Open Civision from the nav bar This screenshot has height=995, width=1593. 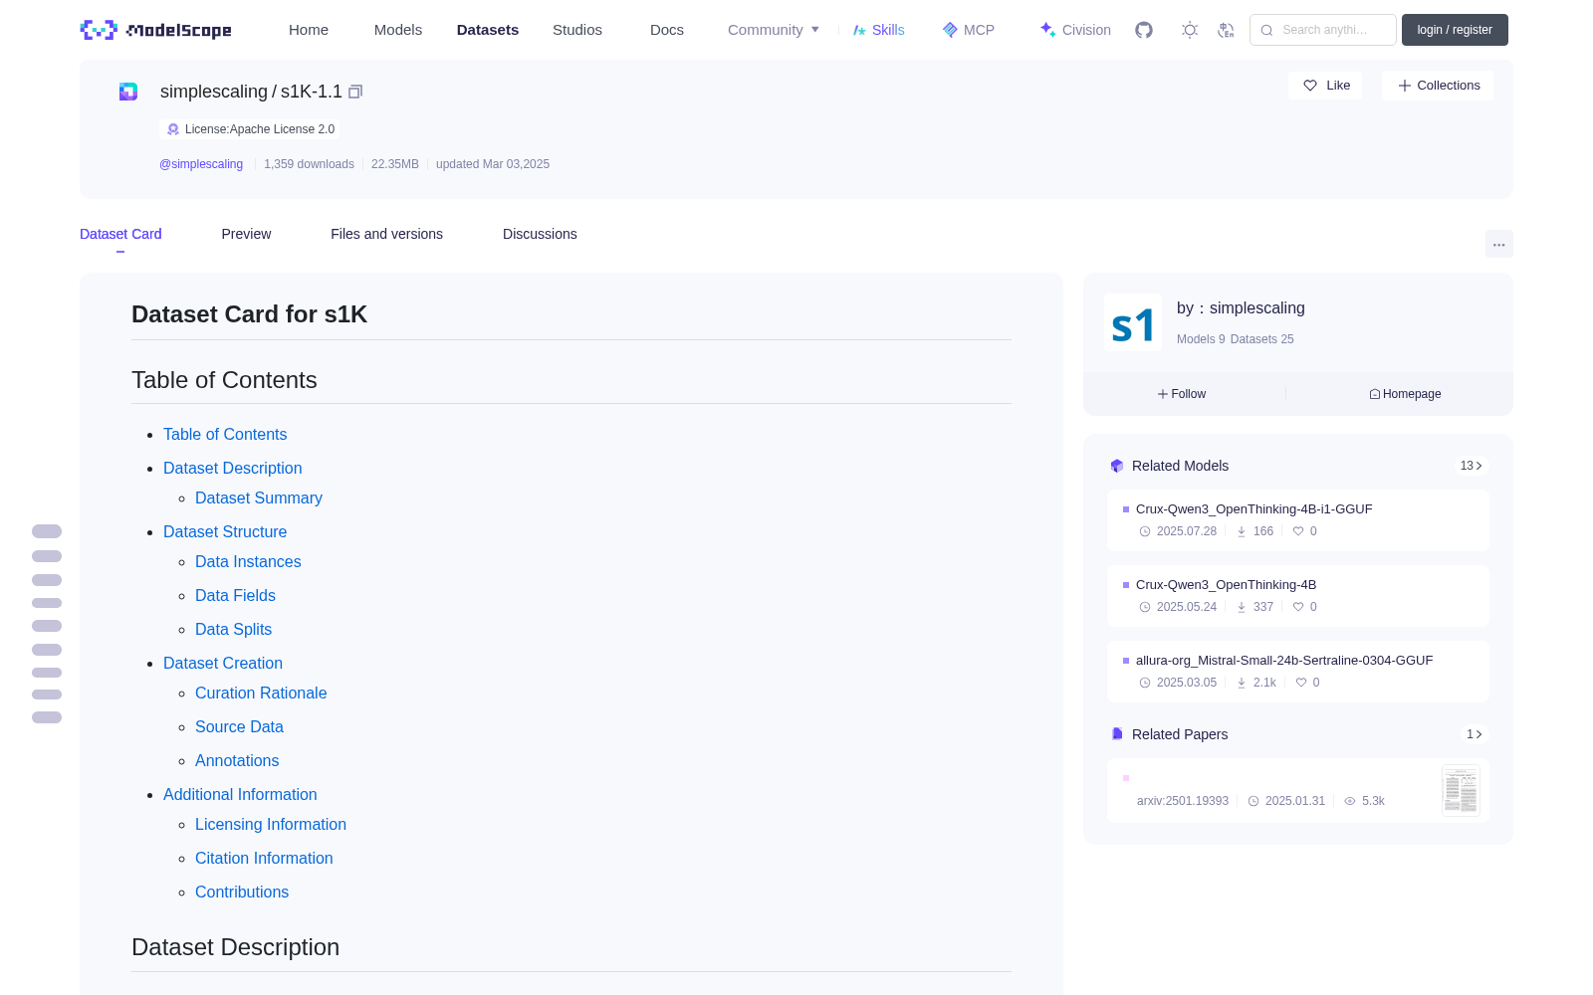[x=1075, y=30]
